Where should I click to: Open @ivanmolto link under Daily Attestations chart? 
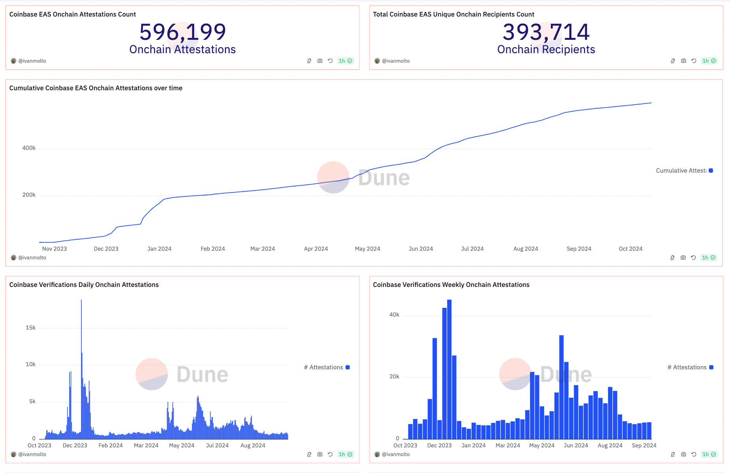[x=32, y=454]
